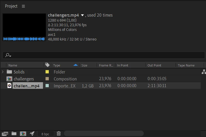Open project settings with the rocket icon
The image size is (206, 137).
tap(32, 134)
